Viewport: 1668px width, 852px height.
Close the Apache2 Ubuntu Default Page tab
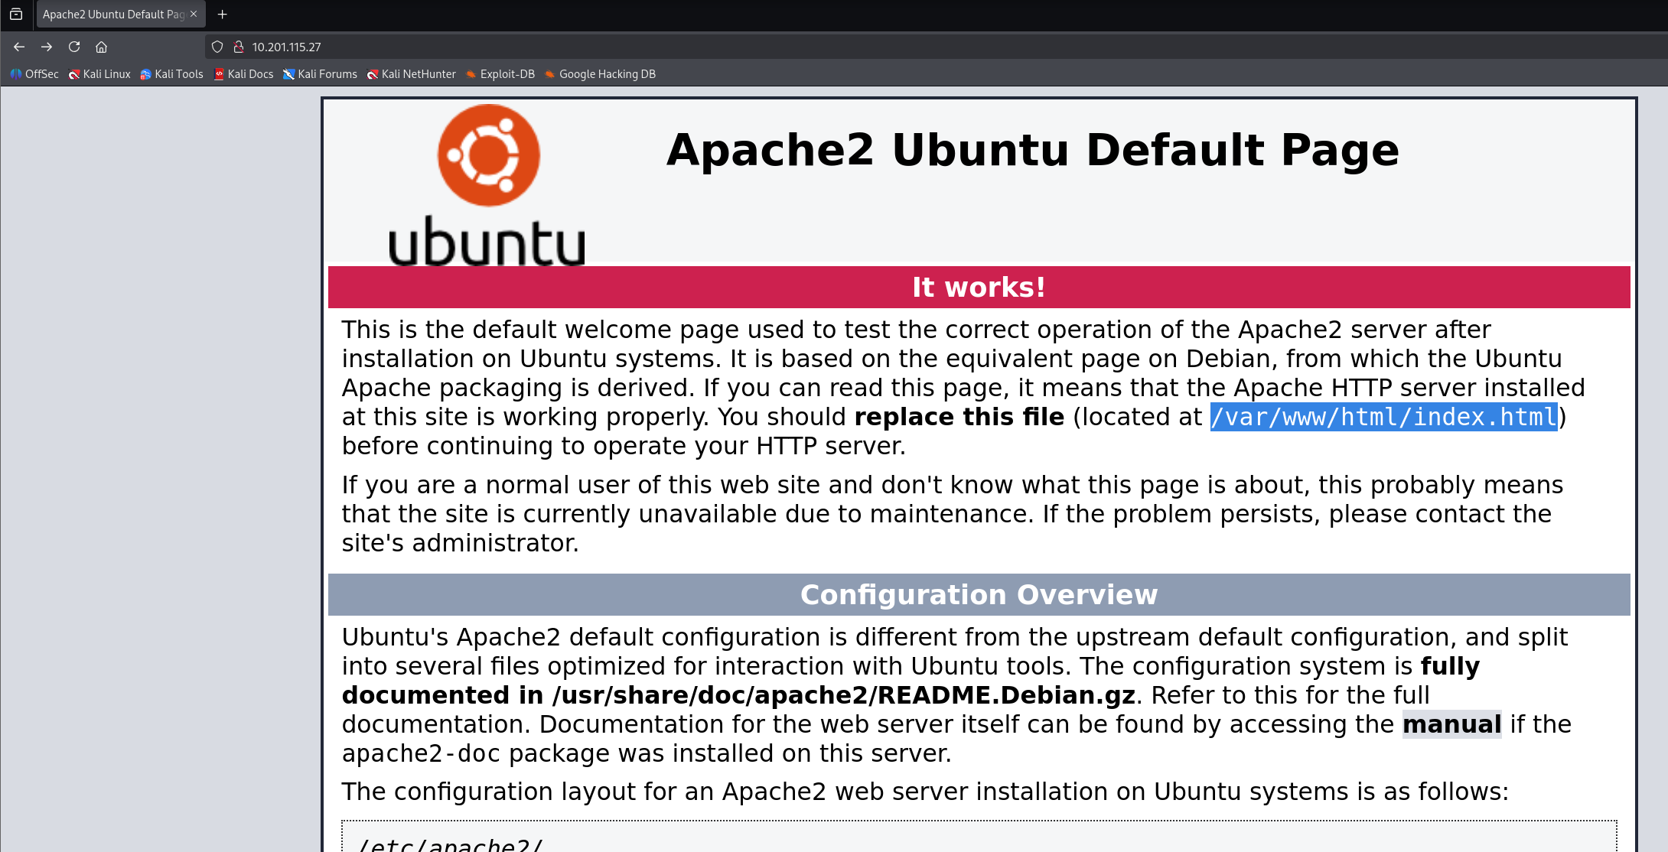194,14
